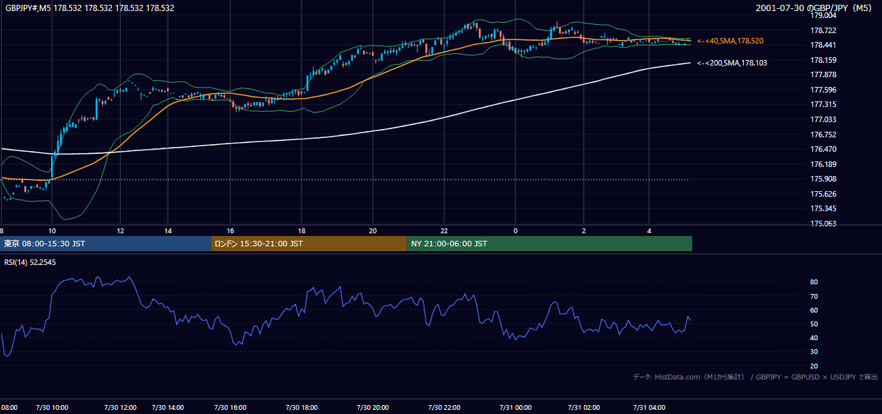882x414 pixels.
Task: Click the 178.722 price axis label
Action: (822, 30)
